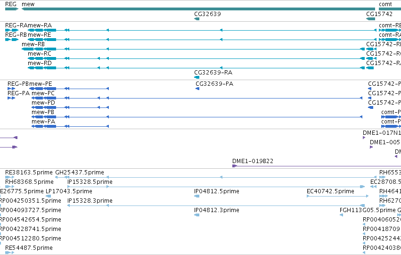The width and height of the screenshot is (401, 255).
Task: Click the RP004093727.5prime EST label
Action: pyautogui.click(x=31, y=210)
